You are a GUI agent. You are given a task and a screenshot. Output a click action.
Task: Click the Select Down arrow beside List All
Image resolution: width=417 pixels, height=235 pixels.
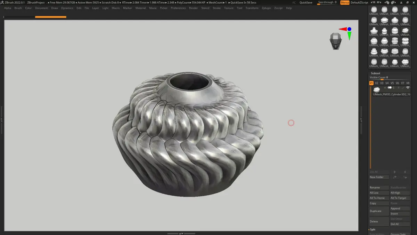coord(405,172)
